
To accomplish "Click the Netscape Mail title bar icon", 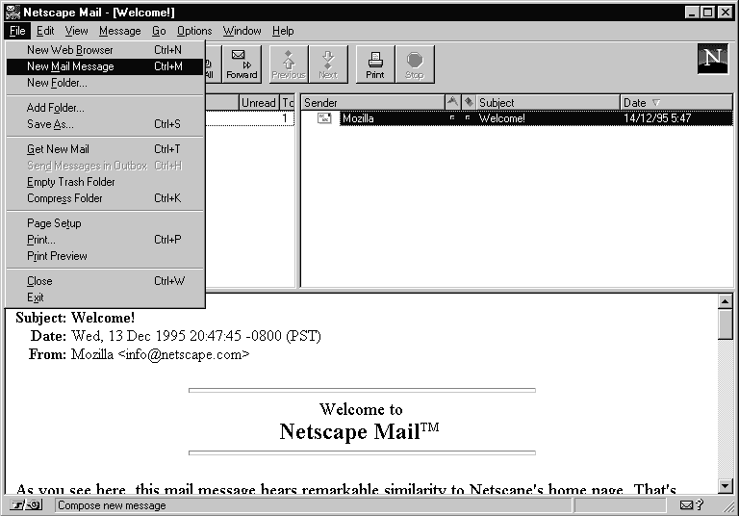I will (x=13, y=12).
